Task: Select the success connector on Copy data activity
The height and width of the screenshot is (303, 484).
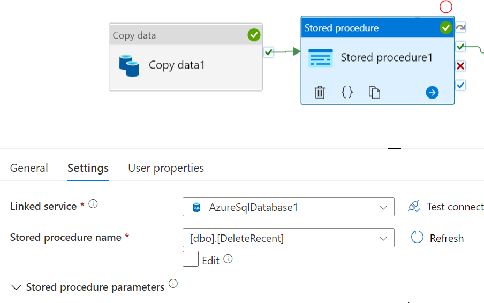Action: pyautogui.click(x=269, y=52)
